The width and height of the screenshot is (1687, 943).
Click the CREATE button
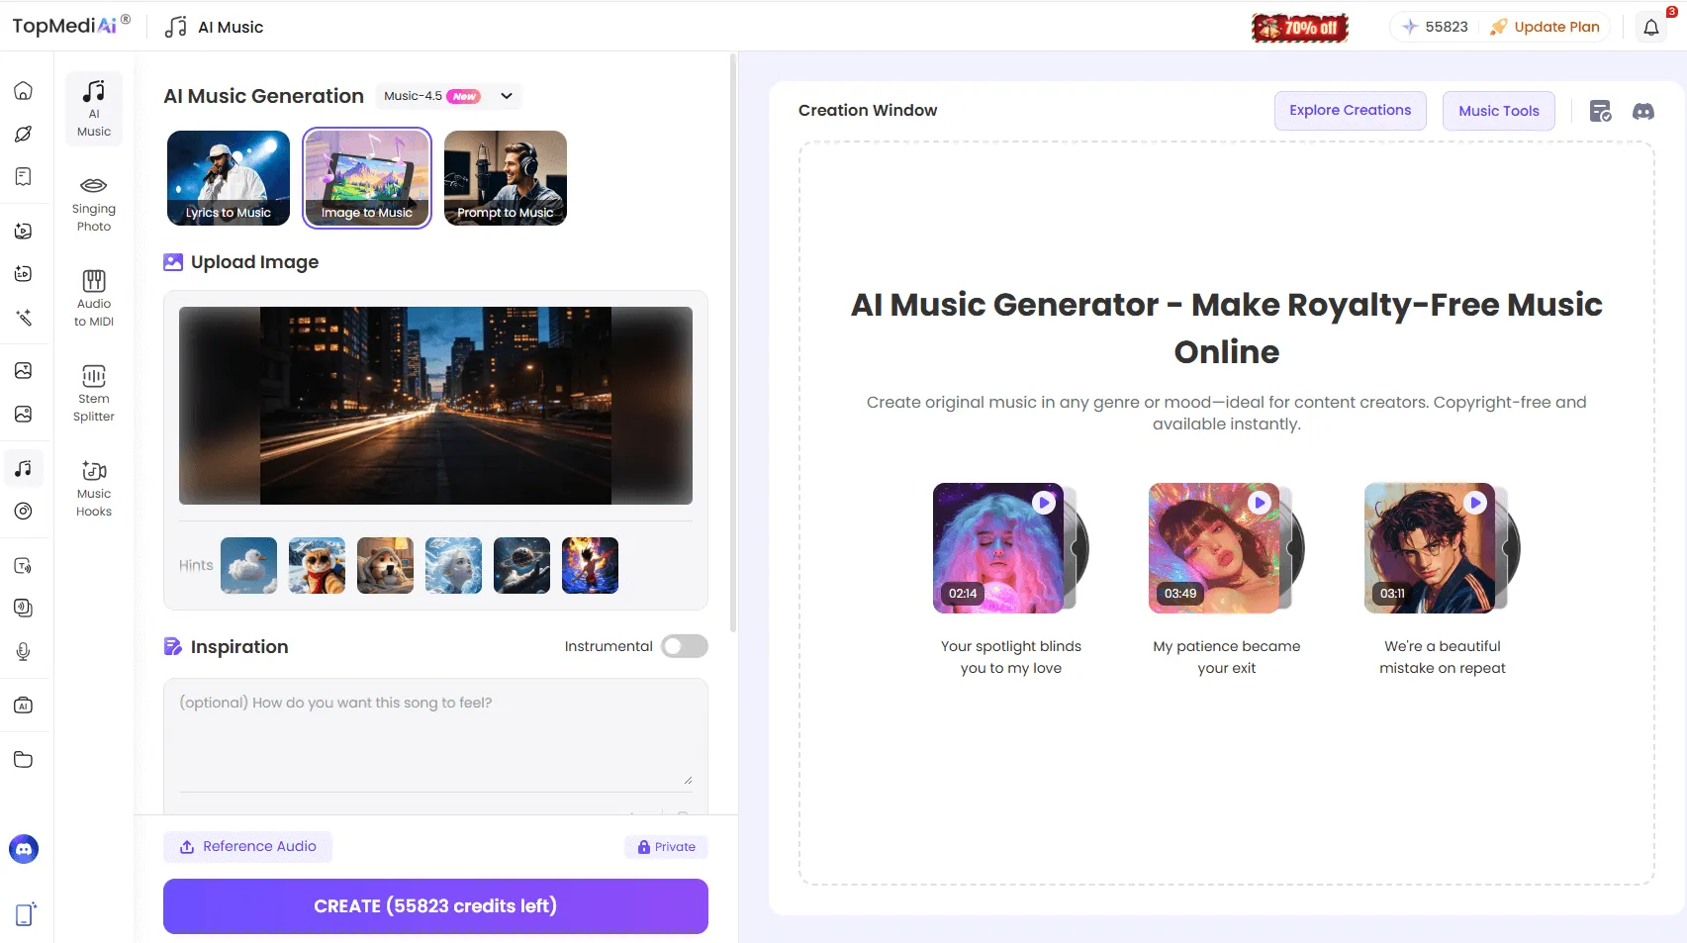435,905
